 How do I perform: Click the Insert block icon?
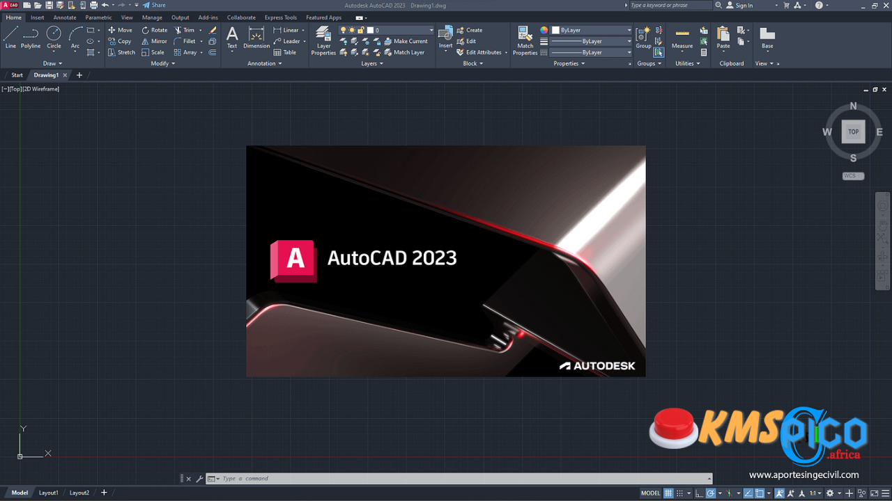tap(445, 38)
